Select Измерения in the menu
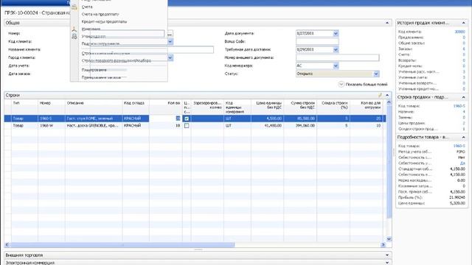Image resolution: width=472 pixels, height=265 pixels. click(91, 29)
